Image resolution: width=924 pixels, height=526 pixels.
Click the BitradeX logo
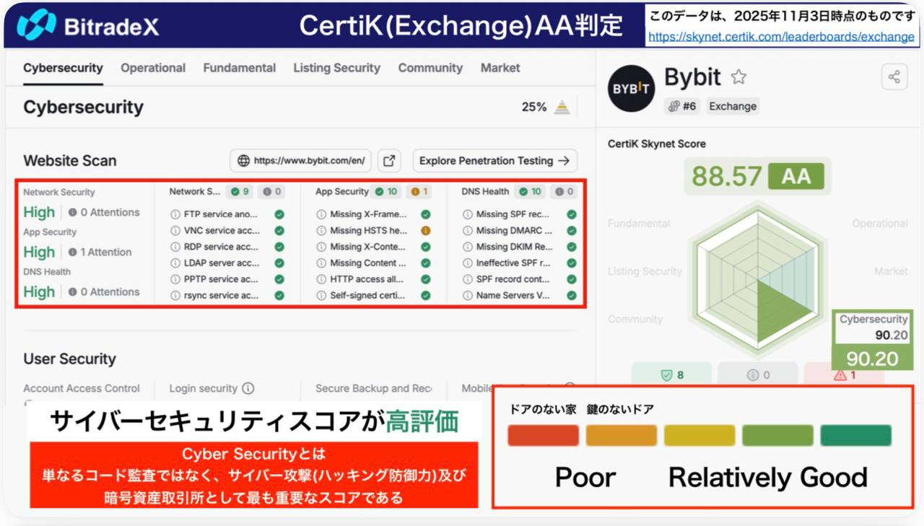click(x=87, y=25)
